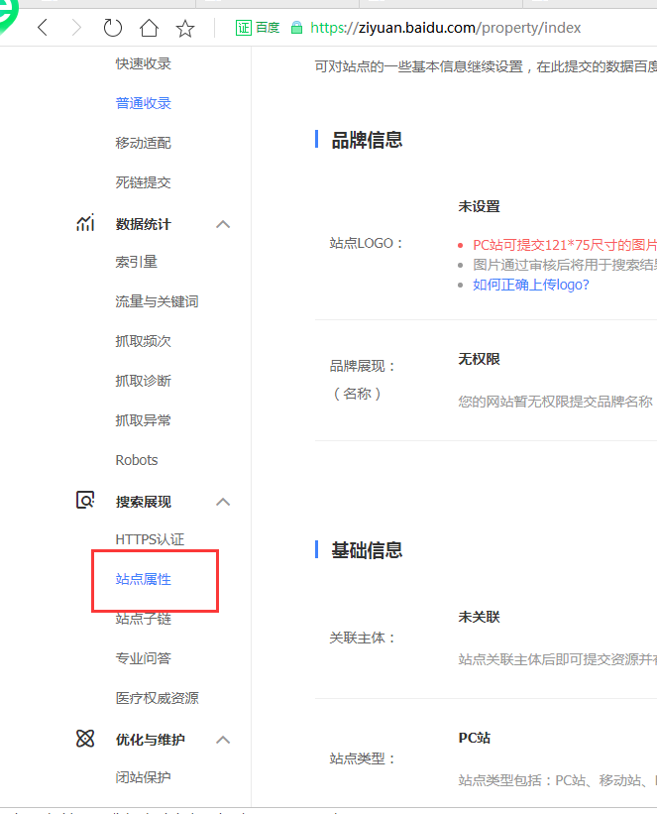
Task: Click the browser back arrow
Action: [x=43, y=27]
